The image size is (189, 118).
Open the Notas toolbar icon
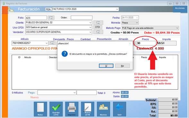click(x=40, y=109)
